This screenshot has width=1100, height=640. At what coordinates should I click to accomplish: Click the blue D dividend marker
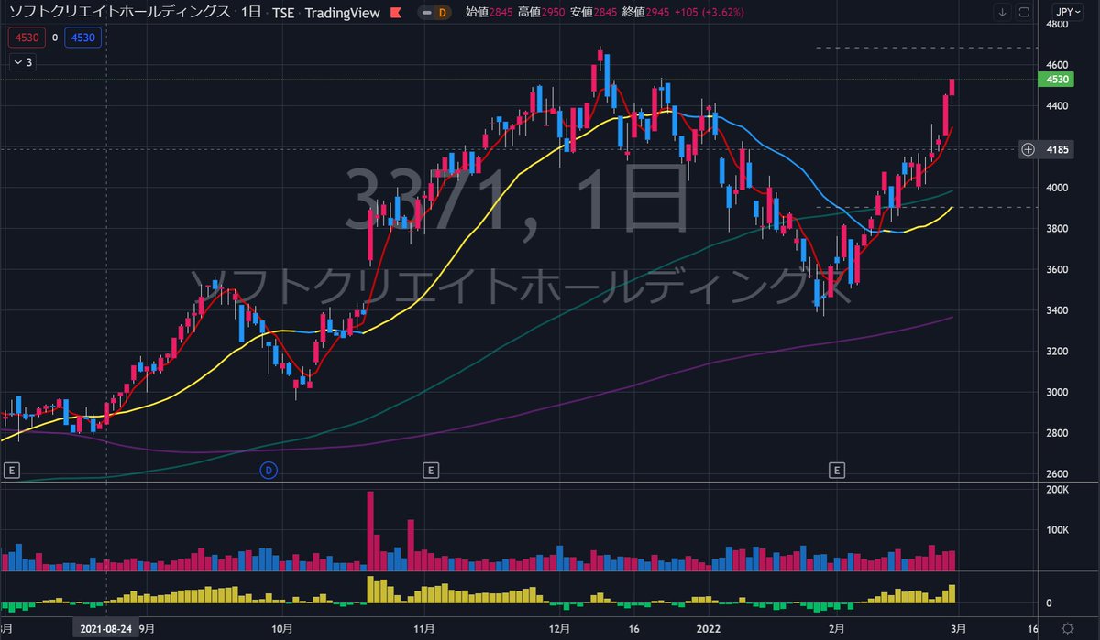point(269,470)
